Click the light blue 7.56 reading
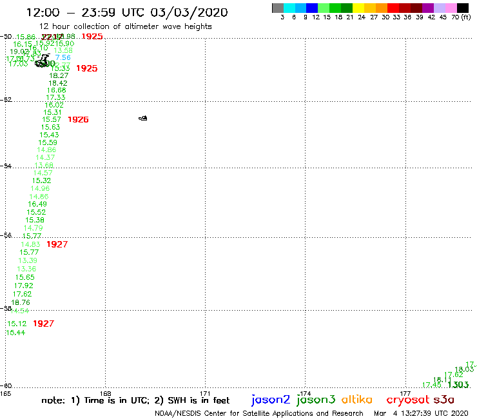The image size is (477, 419). pyautogui.click(x=63, y=57)
